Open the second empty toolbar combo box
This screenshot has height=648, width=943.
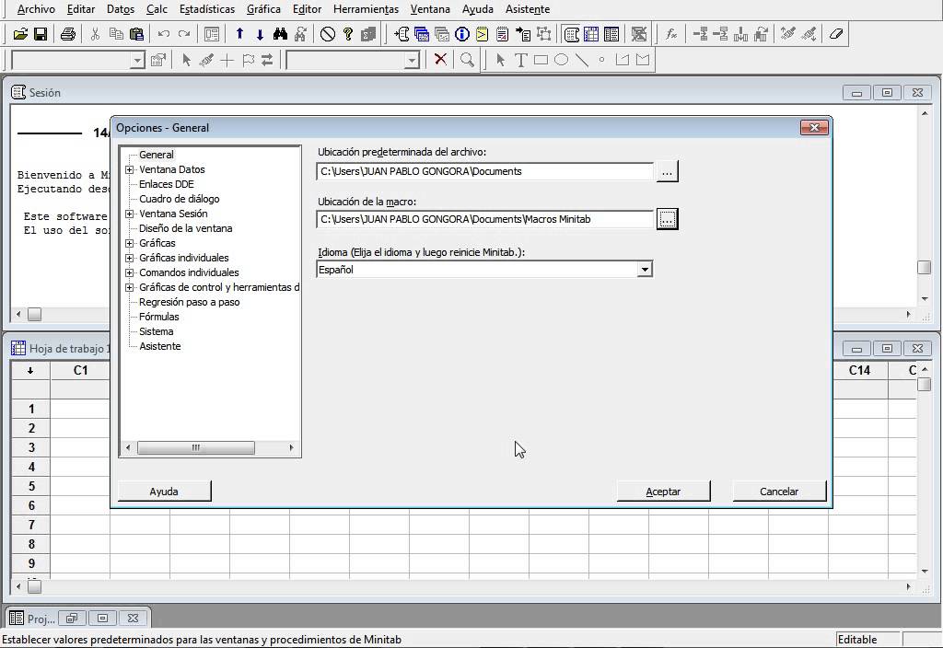point(412,60)
